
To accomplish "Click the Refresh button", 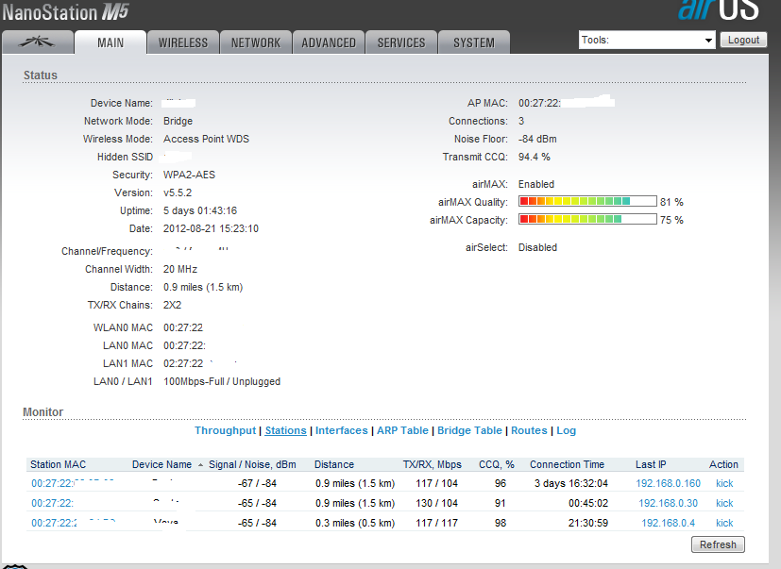I will [x=718, y=544].
